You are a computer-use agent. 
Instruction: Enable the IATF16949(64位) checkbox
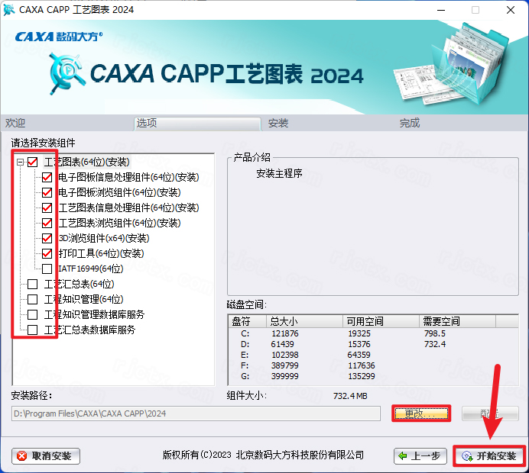pyautogui.click(x=47, y=269)
